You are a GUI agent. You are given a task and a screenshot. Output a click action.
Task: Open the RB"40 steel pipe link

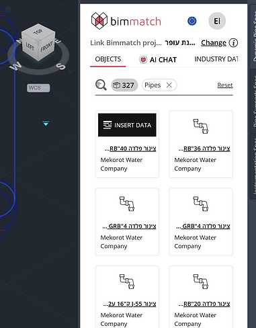click(130, 149)
